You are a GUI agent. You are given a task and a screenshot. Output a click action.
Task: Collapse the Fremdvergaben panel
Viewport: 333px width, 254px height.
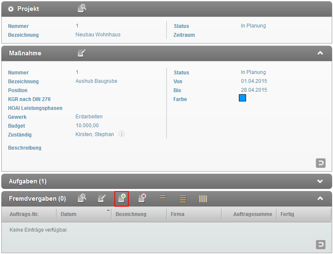(x=320, y=198)
